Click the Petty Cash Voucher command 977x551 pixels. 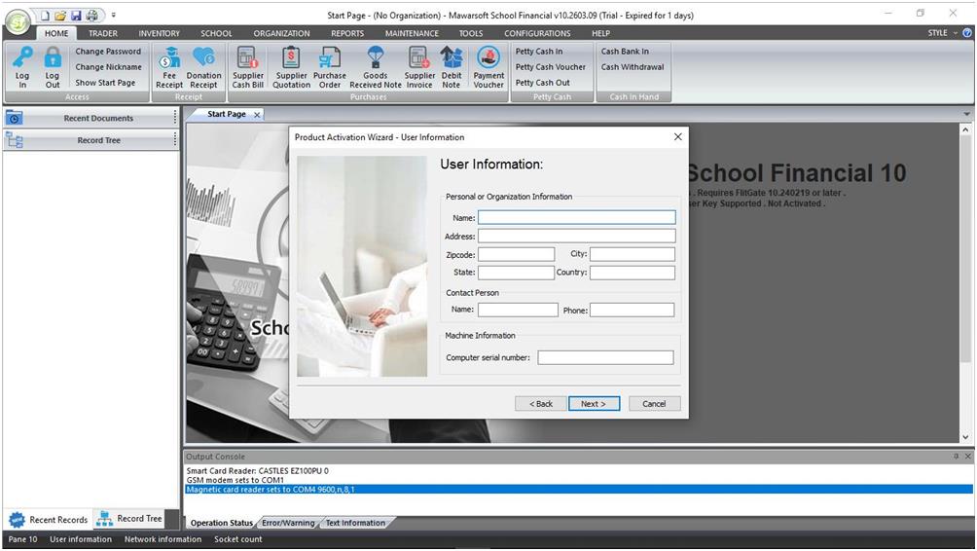click(551, 67)
